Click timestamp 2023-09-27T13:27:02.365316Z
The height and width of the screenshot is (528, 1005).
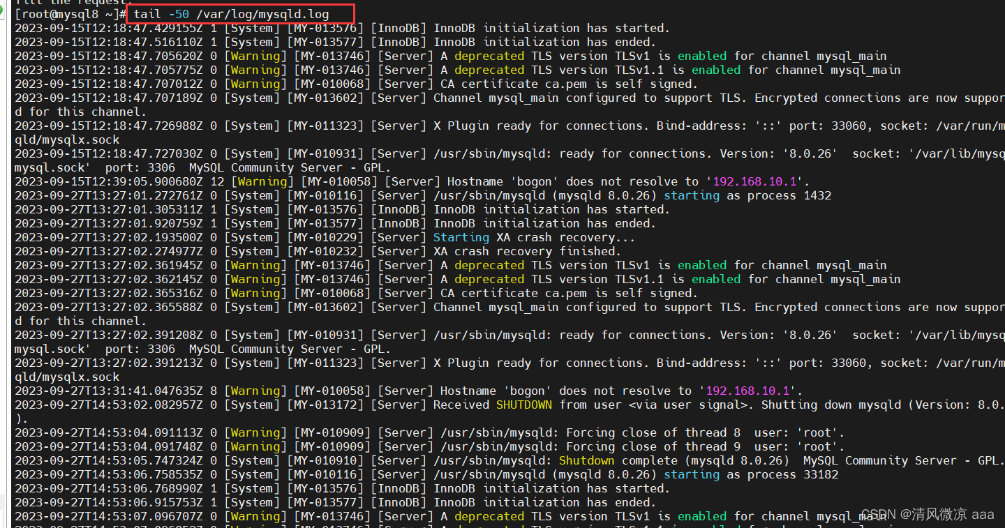(109, 293)
